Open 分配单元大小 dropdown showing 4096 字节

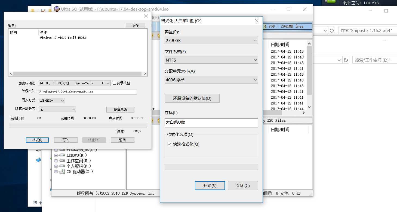pos(211,80)
